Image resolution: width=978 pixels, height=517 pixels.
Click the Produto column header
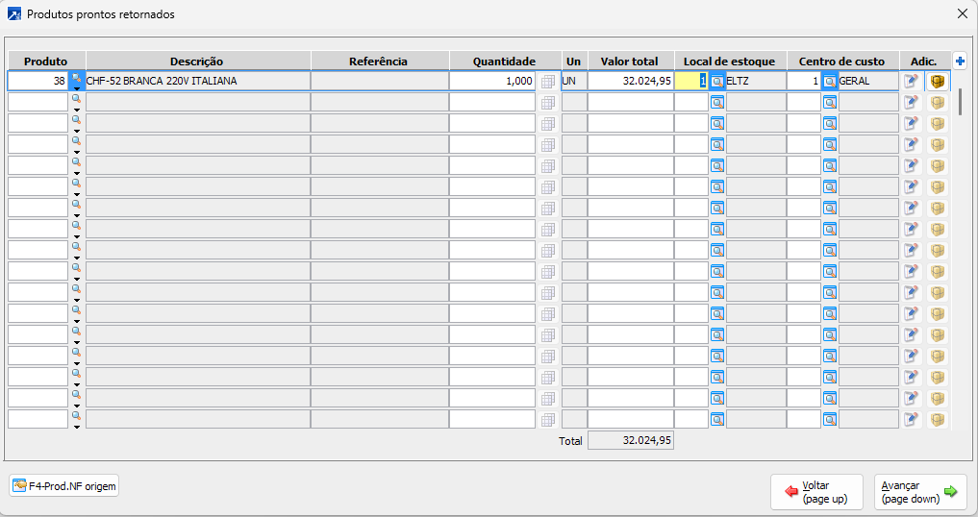coord(46,62)
